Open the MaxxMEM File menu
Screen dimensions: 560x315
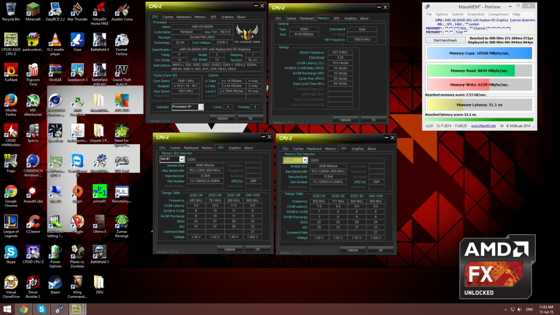click(429, 14)
